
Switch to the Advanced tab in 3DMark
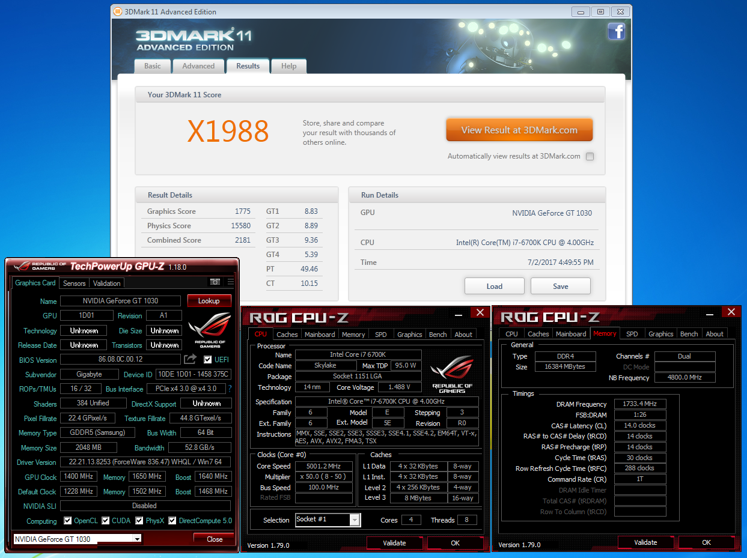(198, 66)
